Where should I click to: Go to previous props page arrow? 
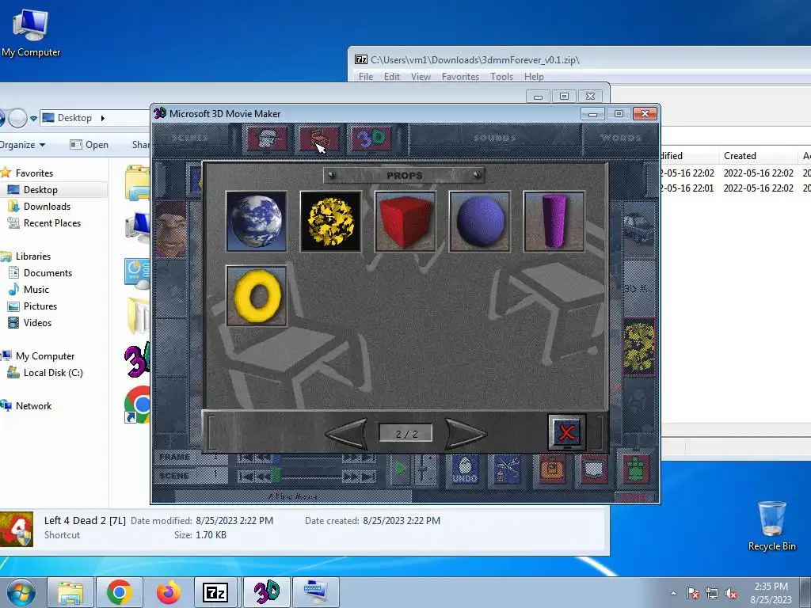347,433
